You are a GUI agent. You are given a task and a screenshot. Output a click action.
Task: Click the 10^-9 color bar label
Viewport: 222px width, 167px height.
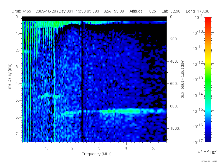199,17
